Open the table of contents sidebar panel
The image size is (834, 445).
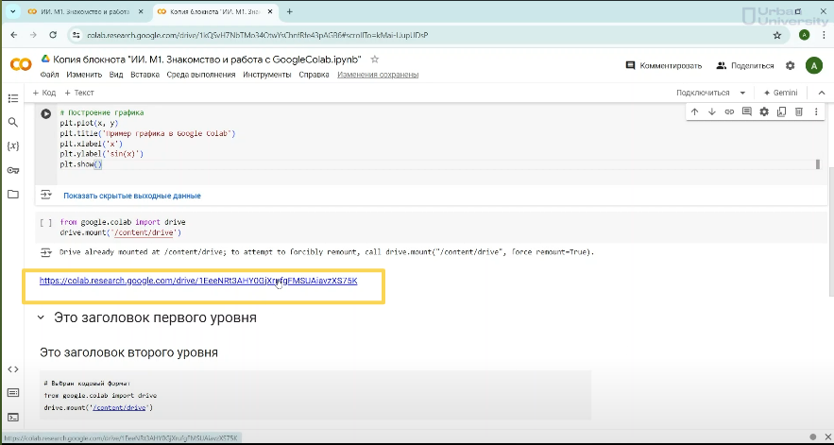pyautogui.click(x=13, y=98)
